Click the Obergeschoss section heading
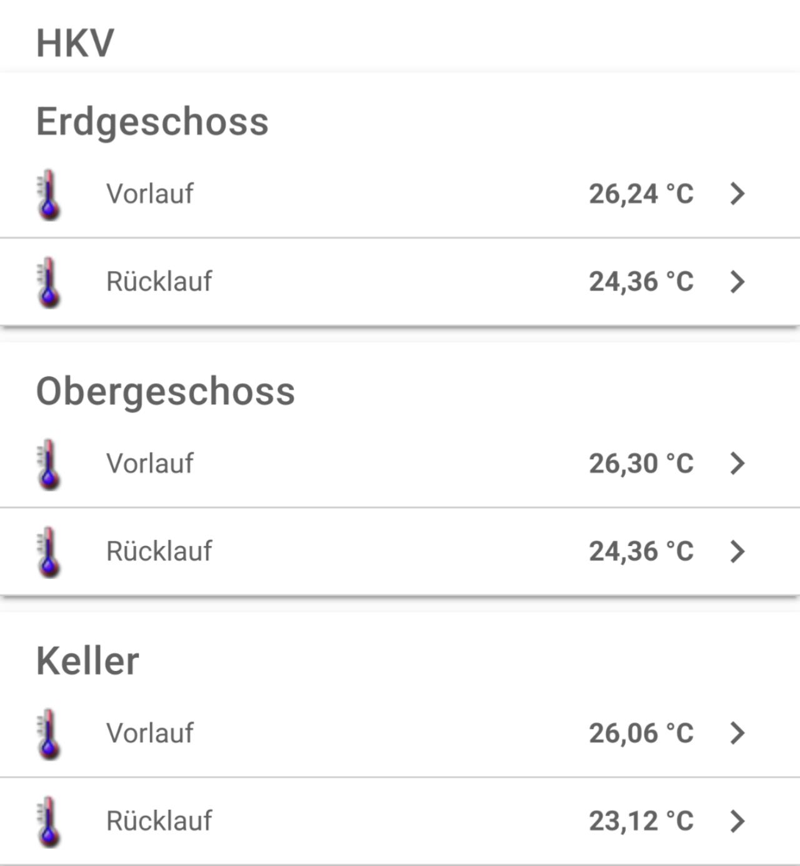800x866 pixels. 165,391
